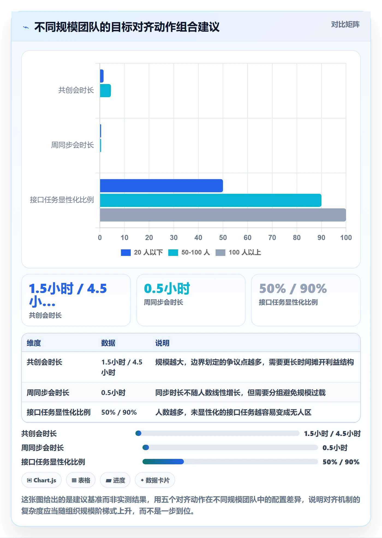Click the 周同步会时长 progress bar
The image size is (382, 538).
(x=230, y=447)
